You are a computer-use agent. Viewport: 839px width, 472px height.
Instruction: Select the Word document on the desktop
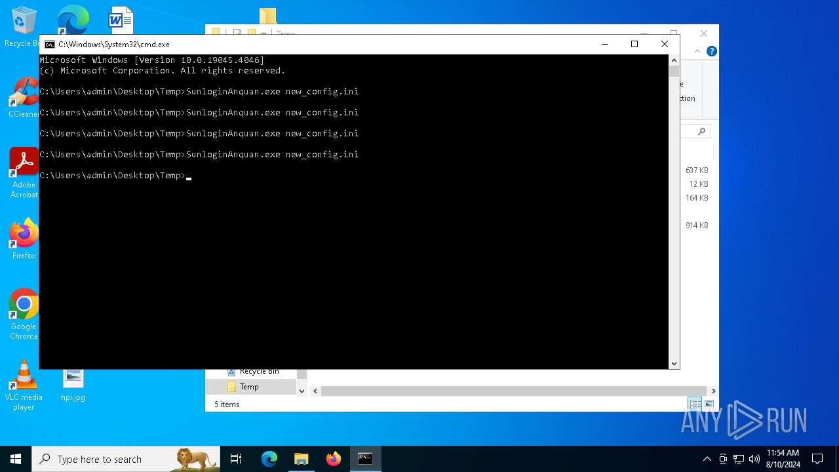121,20
